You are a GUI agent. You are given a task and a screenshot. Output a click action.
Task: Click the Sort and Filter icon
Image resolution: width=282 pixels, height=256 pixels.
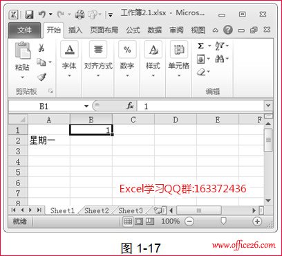[219, 46]
